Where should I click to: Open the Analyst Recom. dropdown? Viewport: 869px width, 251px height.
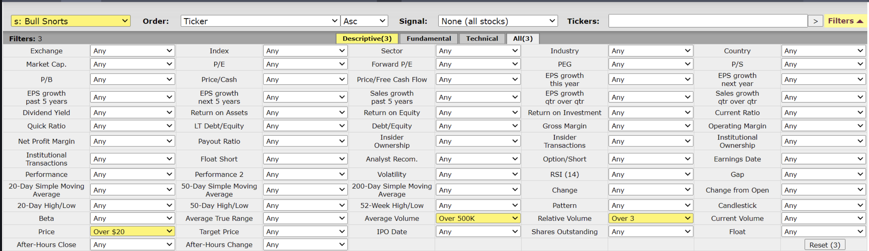coord(478,159)
